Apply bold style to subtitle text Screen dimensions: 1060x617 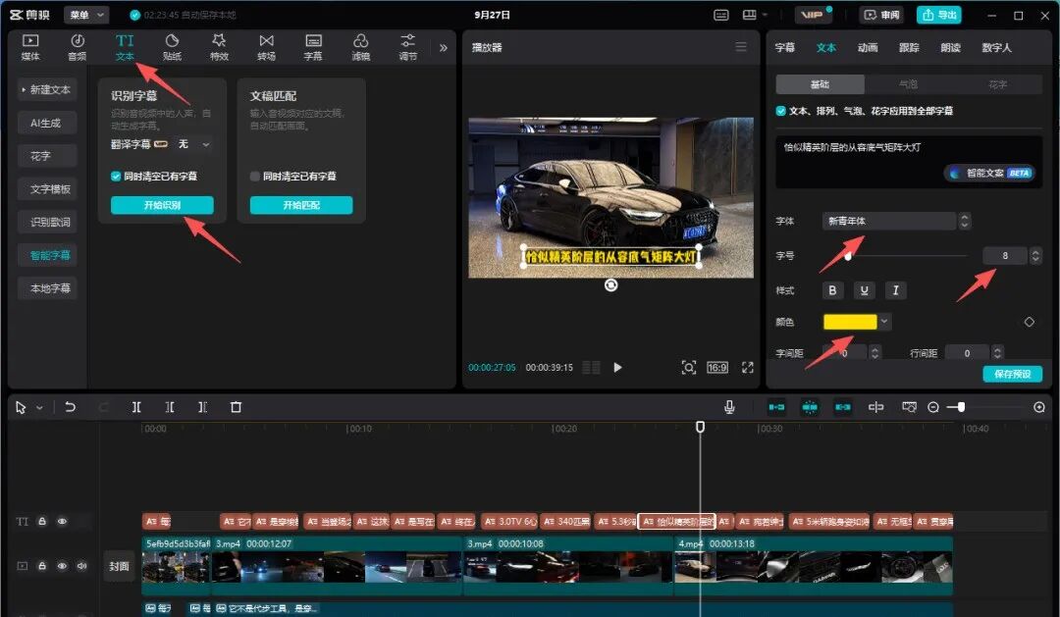833,290
